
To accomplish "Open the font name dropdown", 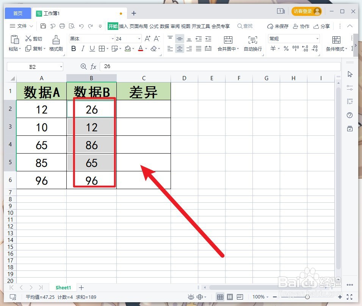I will pyautogui.click(x=112, y=38).
